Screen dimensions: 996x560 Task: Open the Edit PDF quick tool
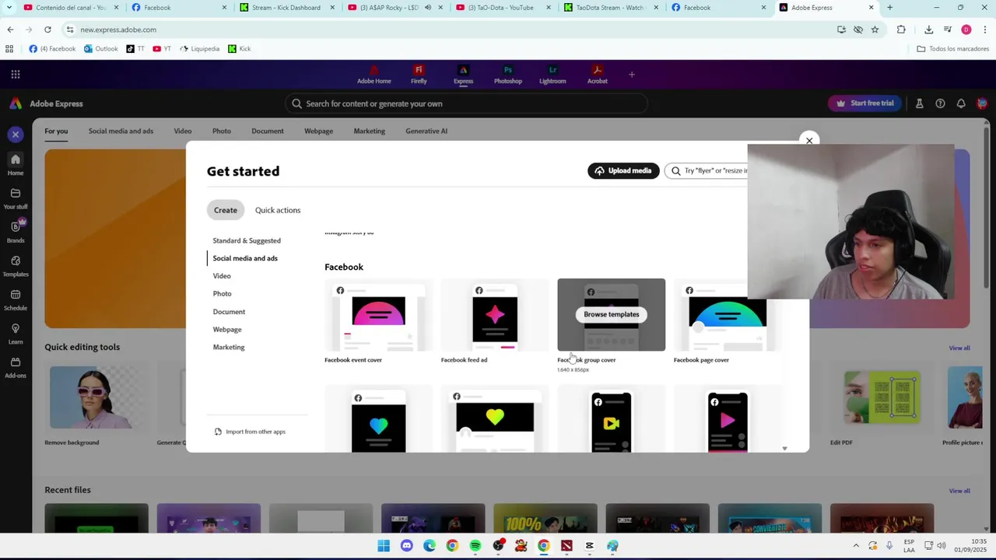(x=880, y=398)
